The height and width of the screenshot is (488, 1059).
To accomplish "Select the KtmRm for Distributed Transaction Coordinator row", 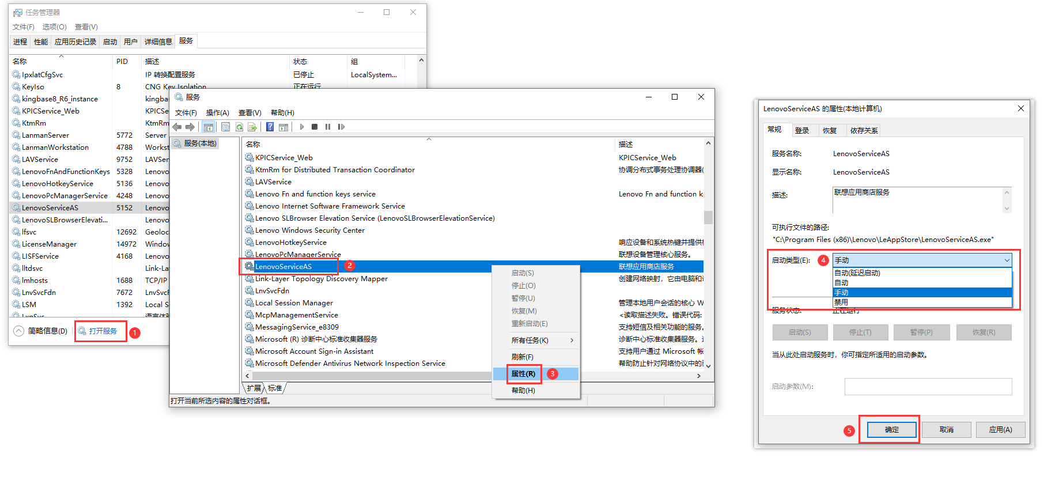I will (x=474, y=170).
